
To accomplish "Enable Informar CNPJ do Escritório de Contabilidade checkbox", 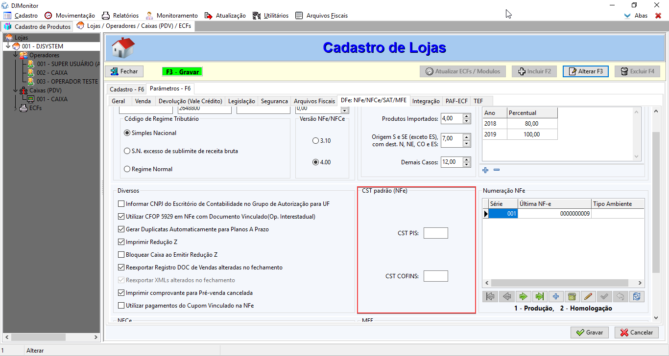I will [x=121, y=204].
